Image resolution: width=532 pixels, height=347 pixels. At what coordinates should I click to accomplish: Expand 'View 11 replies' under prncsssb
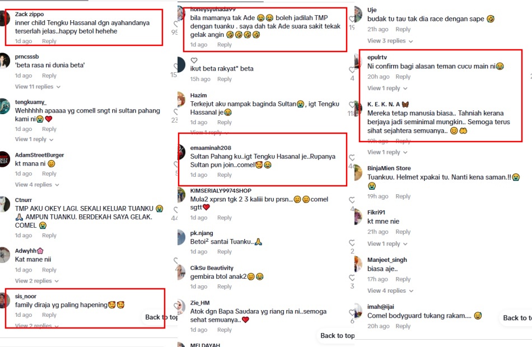[38, 87]
